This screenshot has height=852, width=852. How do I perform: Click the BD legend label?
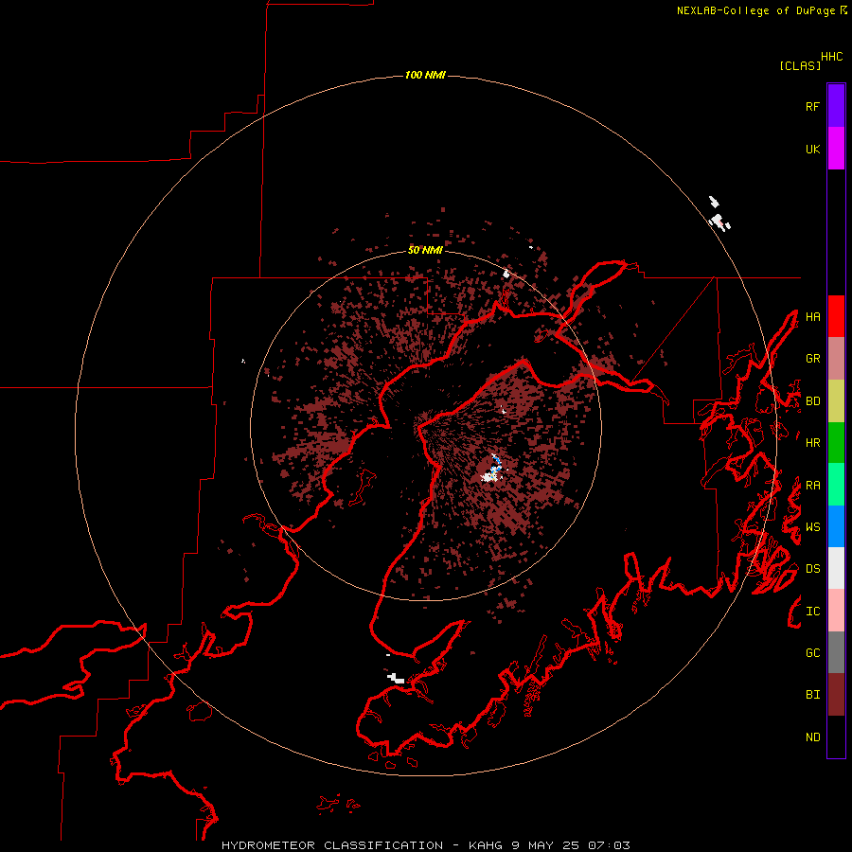click(812, 401)
